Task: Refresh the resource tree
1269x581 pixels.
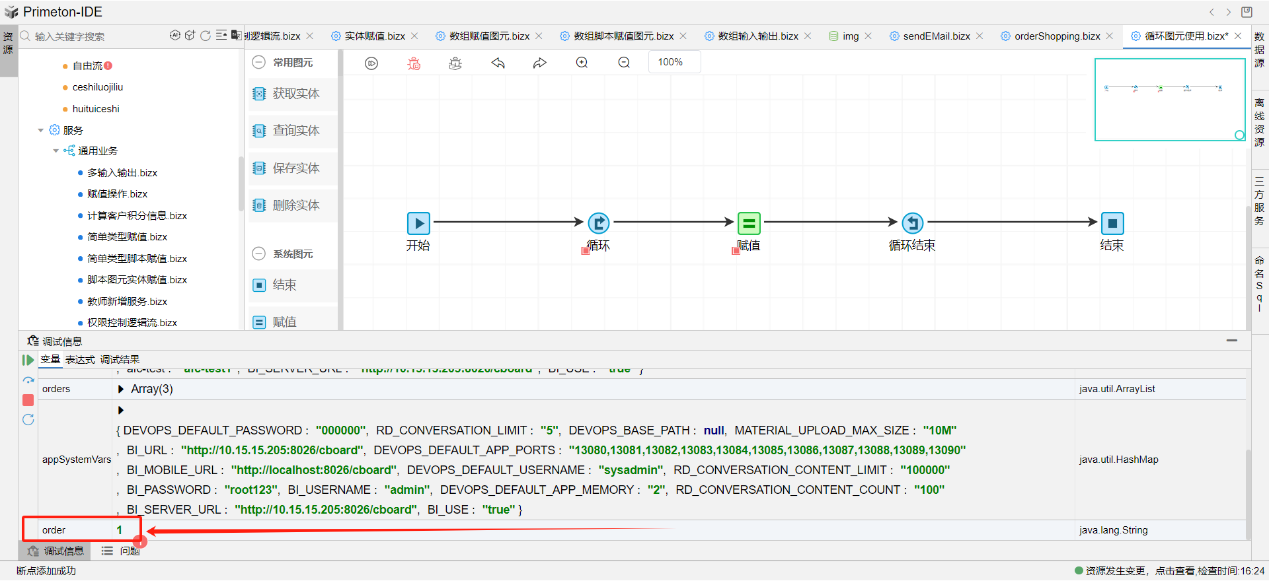Action: pos(206,36)
